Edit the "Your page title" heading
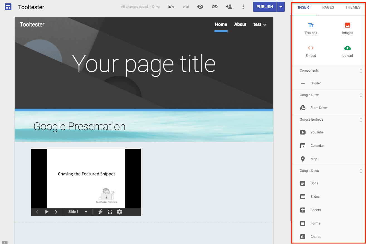This screenshot has height=244, width=366. pyautogui.click(x=144, y=64)
